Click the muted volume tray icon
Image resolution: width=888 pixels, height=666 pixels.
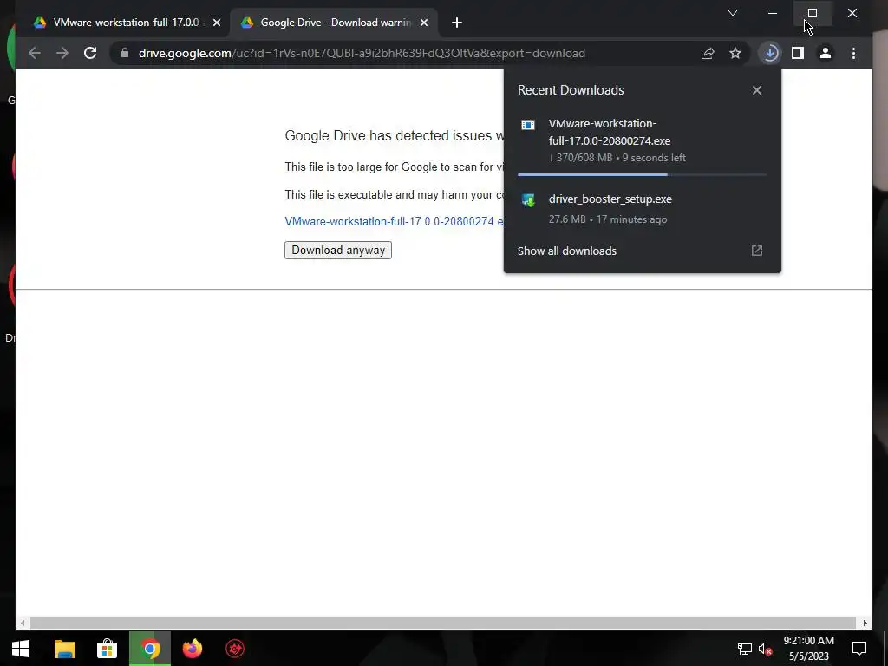click(765, 649)
